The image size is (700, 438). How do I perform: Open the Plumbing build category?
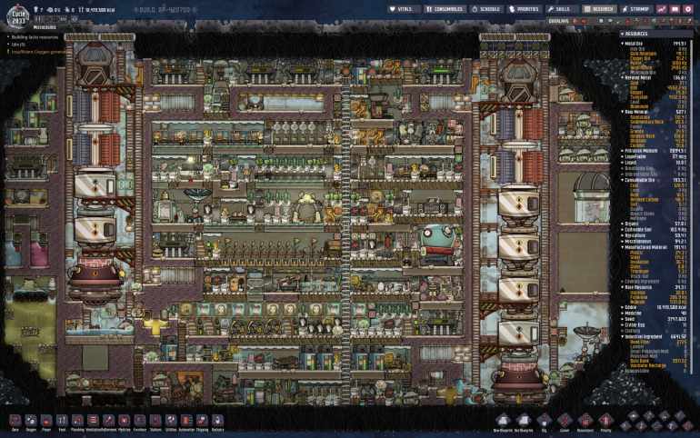pyautogui.click(x=77, y=422)
